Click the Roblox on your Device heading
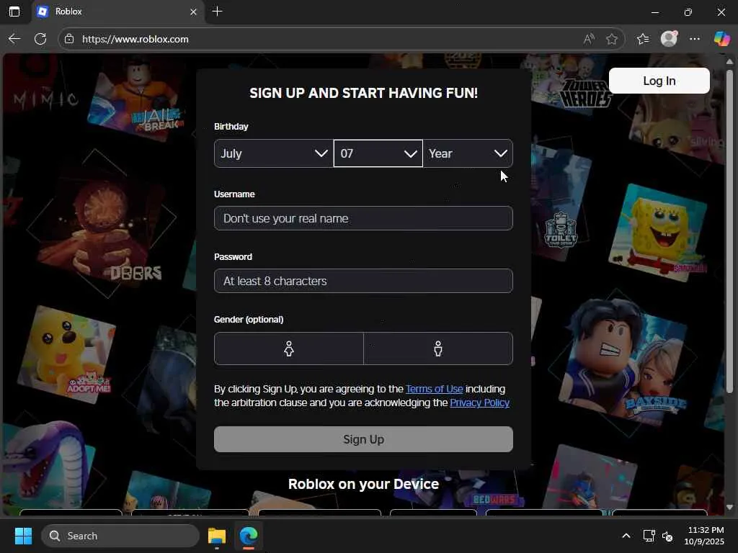Image resolution: width=738 pixels, height=553 pixels. point(363,484)
